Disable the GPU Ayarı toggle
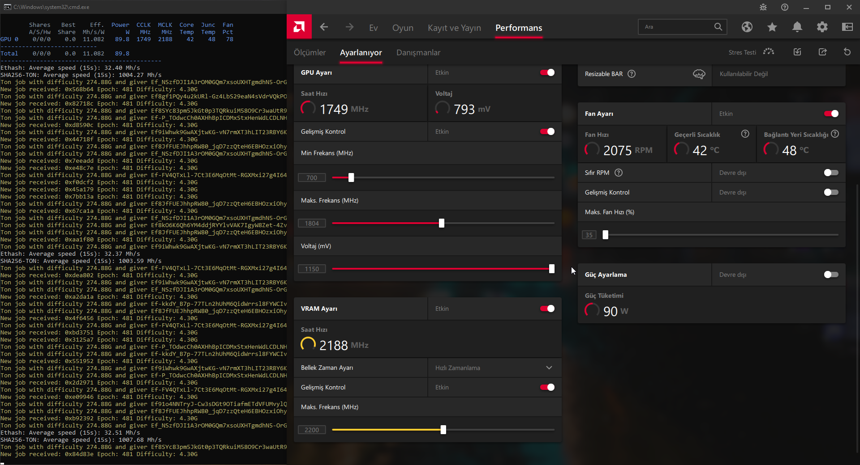This screenshot has height=465, width=860. pos(547,72)
